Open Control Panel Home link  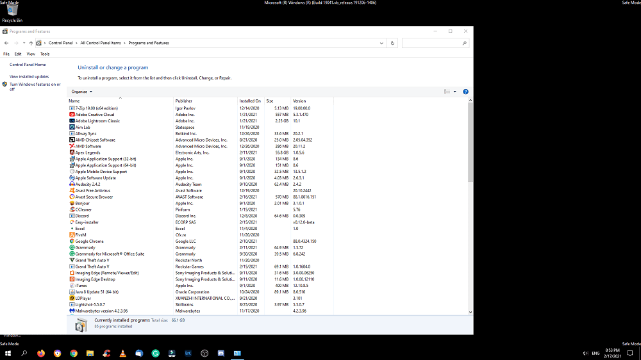pyautogui.click(x=28, y=65)
